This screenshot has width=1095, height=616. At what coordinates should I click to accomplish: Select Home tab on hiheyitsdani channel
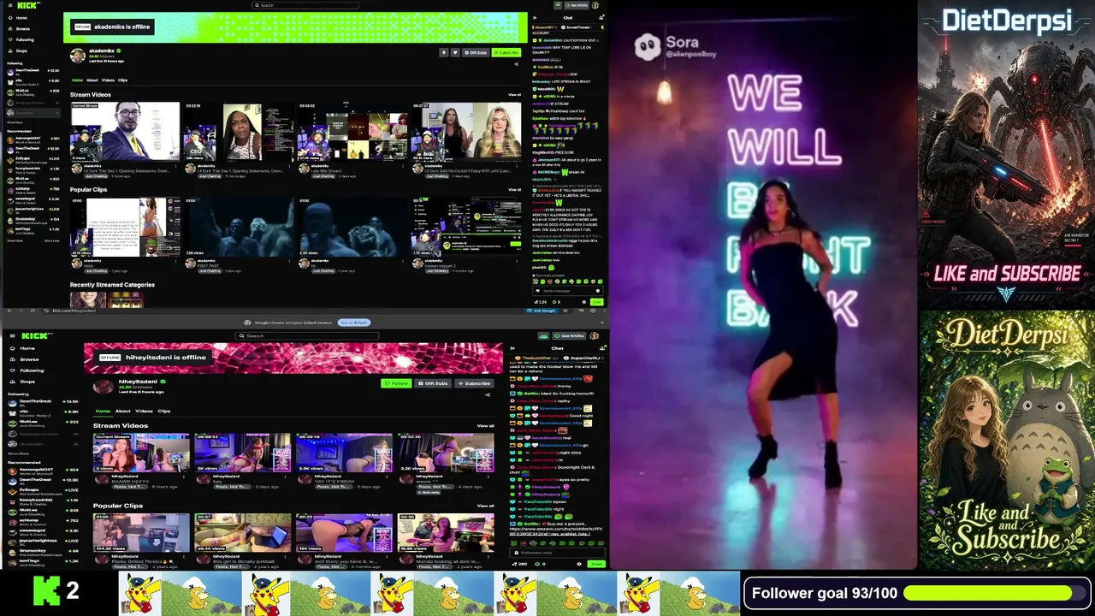point(103,411)
